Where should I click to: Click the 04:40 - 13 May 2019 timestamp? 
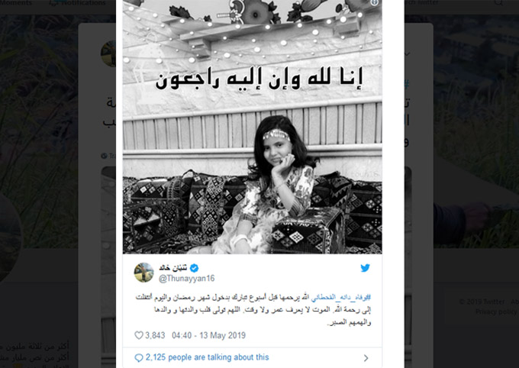click(x=208, y=335)
